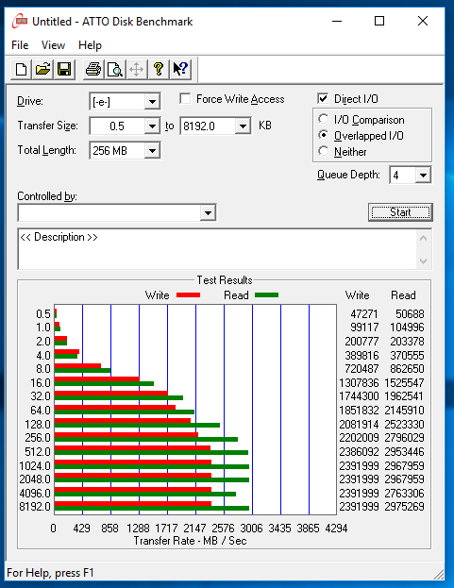
Task: Select the Neither radio button
Action: 323,151
